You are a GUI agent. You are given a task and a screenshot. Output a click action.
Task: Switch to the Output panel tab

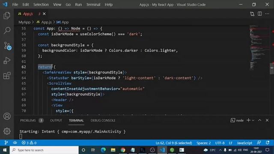[56, 121]
